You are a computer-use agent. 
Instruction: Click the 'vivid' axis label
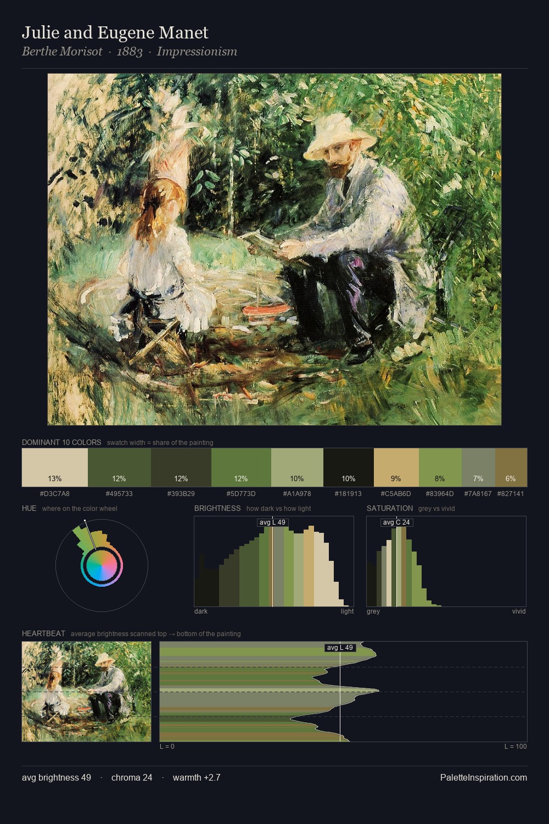point(519,611)
